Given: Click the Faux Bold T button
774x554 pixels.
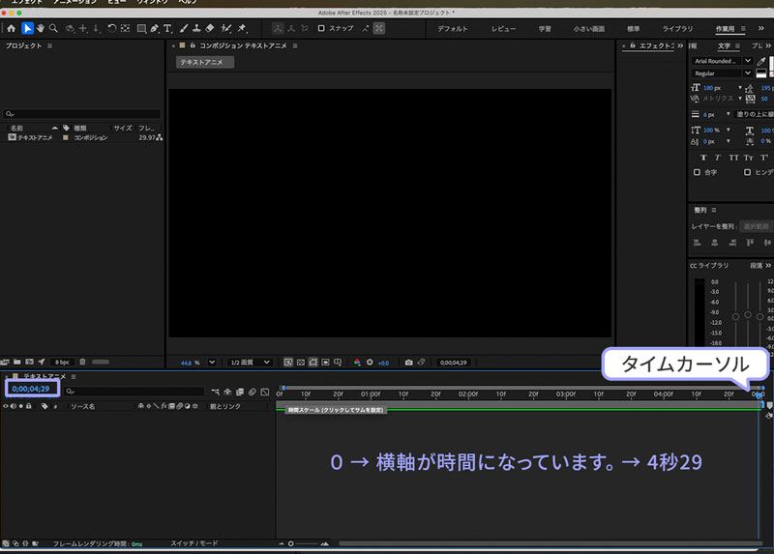Looking at the screenshot, I should [703, 158].
